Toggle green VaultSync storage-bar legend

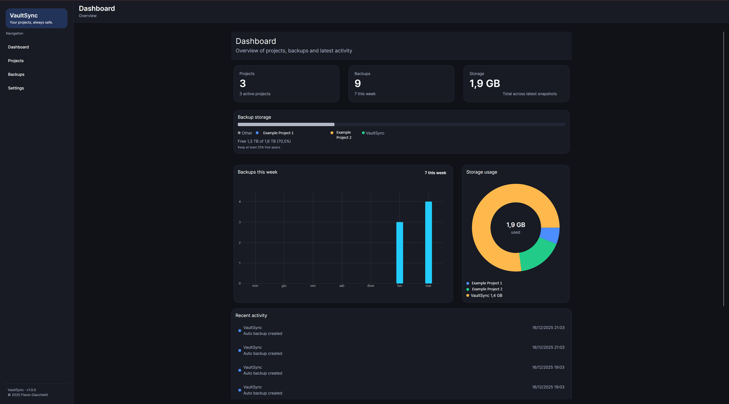(x=374, y=133)
